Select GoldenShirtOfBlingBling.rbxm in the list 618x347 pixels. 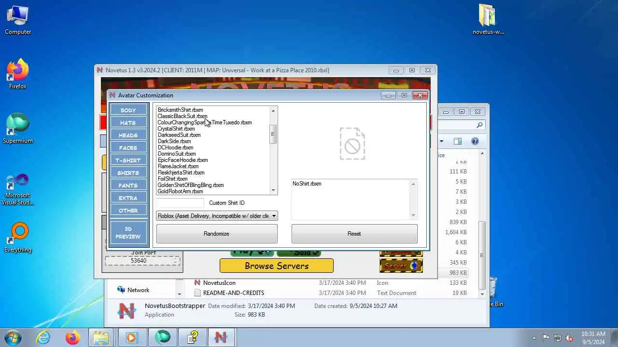click(x=191, y=185)
